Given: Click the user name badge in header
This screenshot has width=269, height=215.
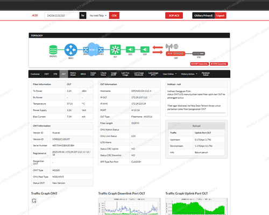Looking at the screenshot, I should (203, 16).
